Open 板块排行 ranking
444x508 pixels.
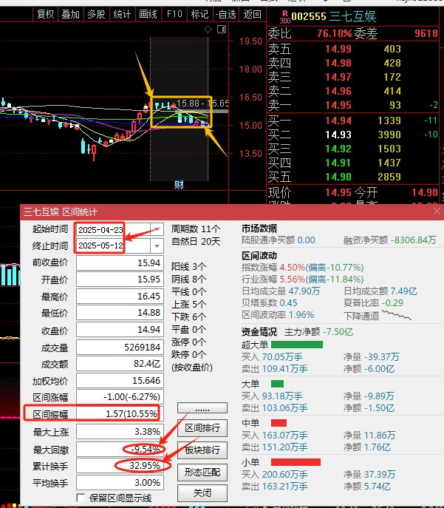(x=202, y=450)
